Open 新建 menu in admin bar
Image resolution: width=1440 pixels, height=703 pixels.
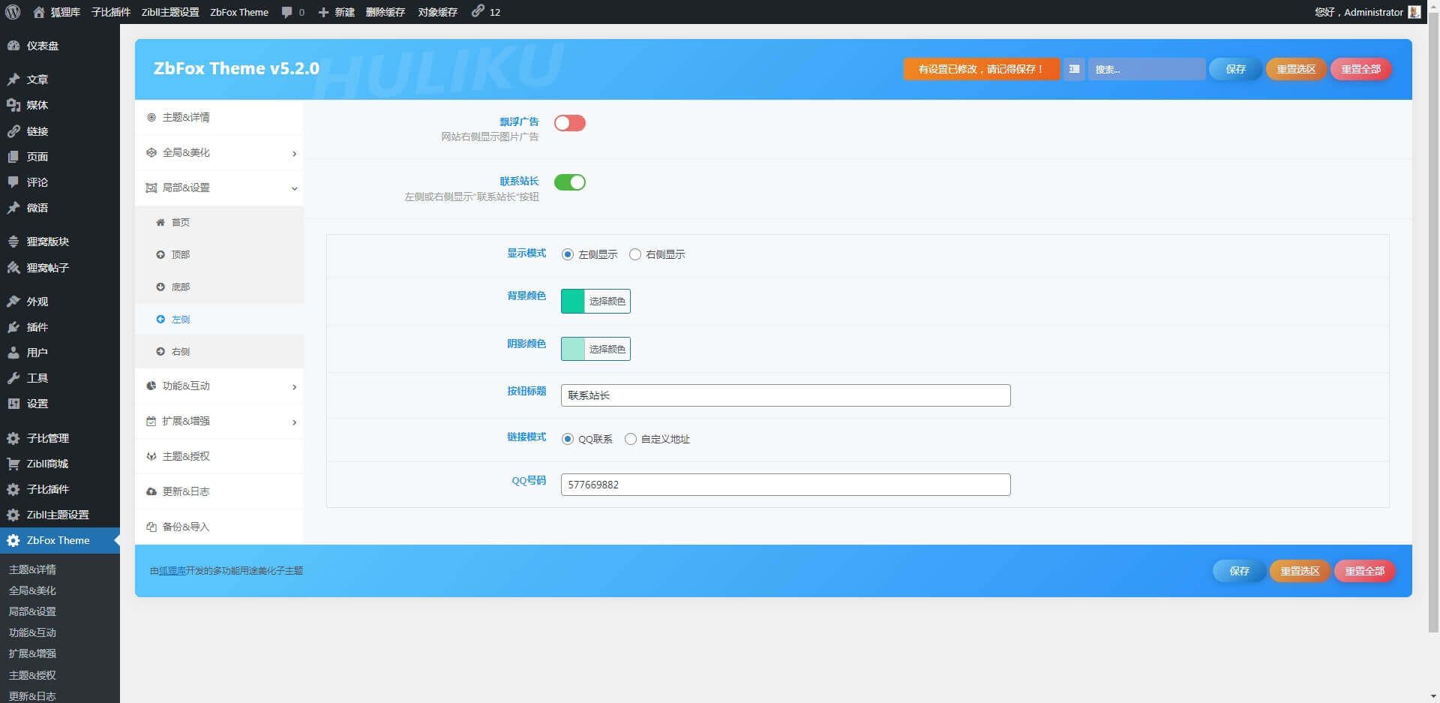pyautogui.click(x=337, y=12)
